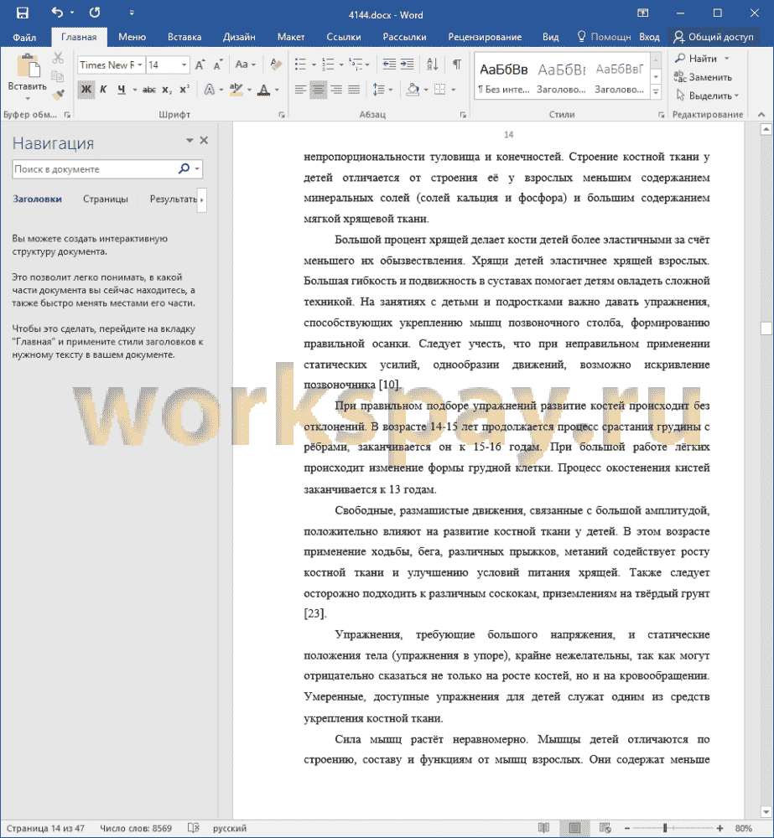This screenshot has width=774, height=838.
Task: Open the Find search from the ribbon
Action: click(696, 59)
